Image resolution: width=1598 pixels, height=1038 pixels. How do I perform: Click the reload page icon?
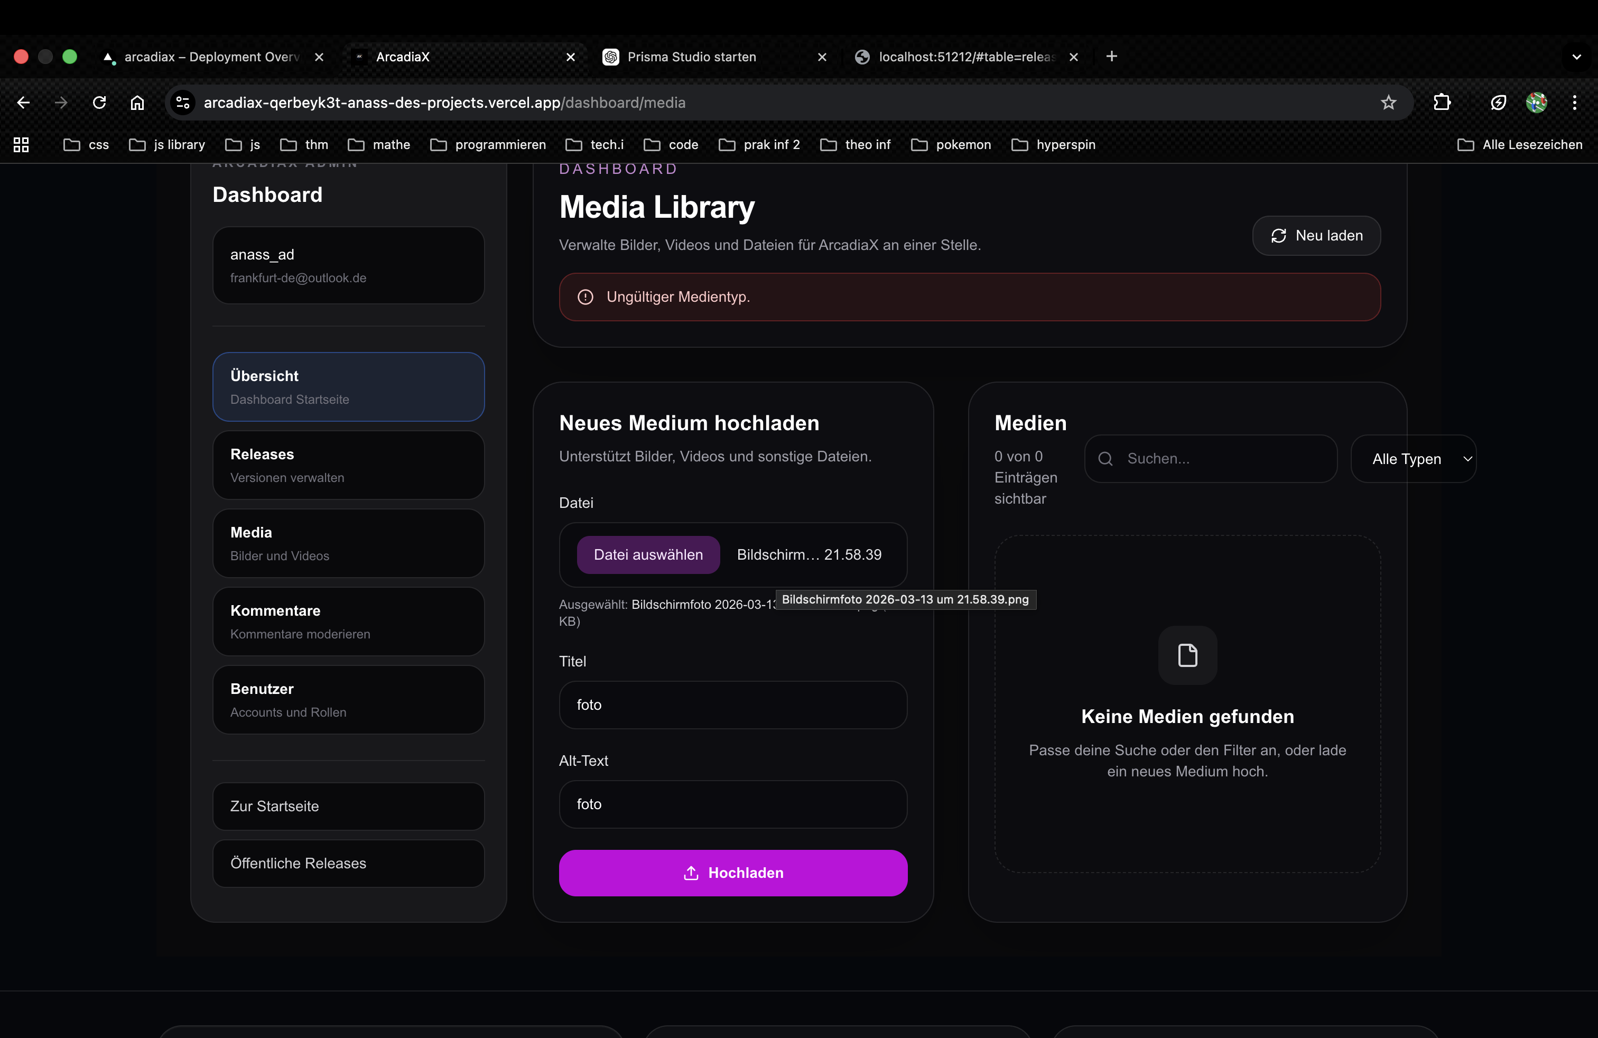click(99, 103)
